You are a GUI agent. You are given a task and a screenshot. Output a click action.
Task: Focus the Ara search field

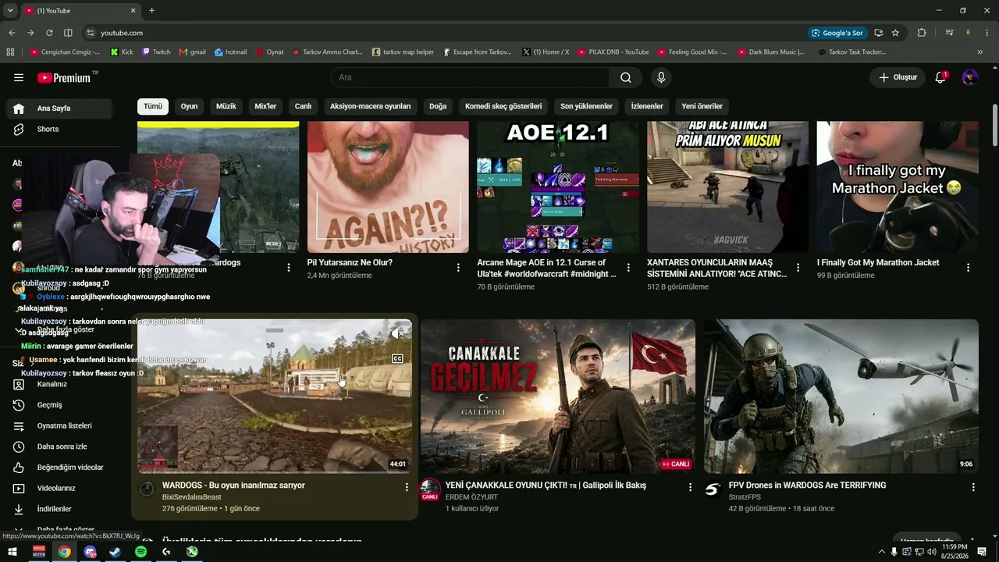470,77
